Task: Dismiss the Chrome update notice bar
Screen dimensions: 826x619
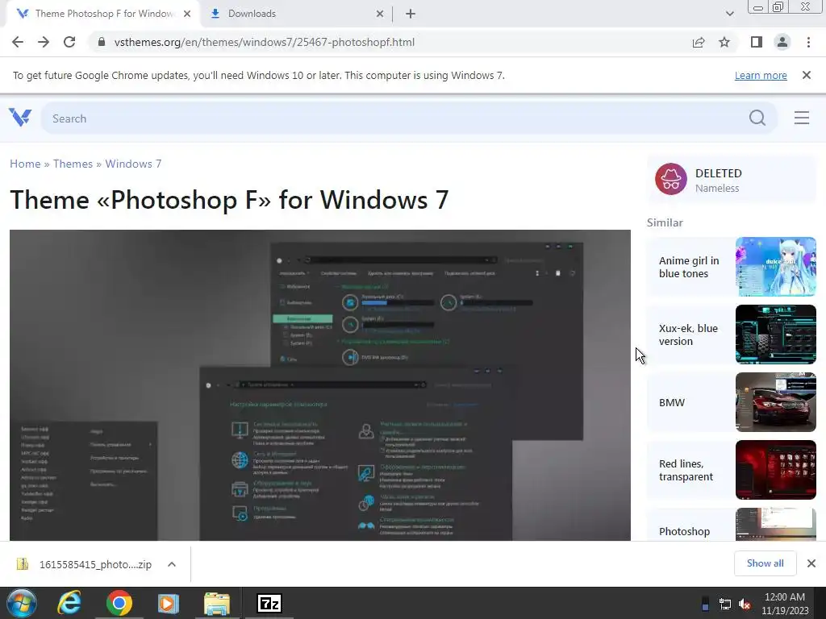Action: (x=807, y=75)
